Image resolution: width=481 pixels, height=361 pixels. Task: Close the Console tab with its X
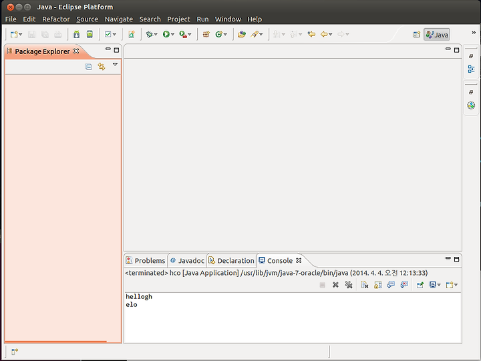coord(299,260)
